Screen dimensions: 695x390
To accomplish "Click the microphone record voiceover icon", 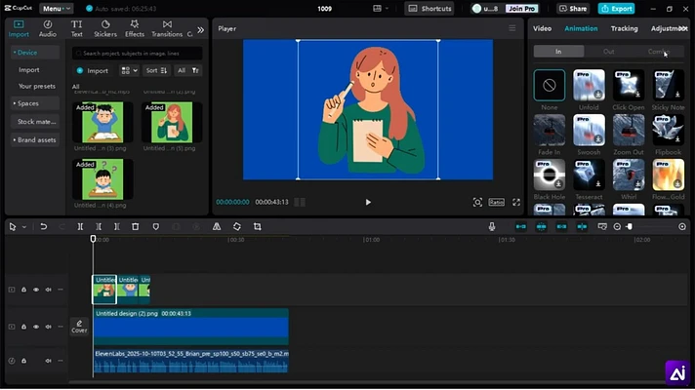I will point(492,226).
